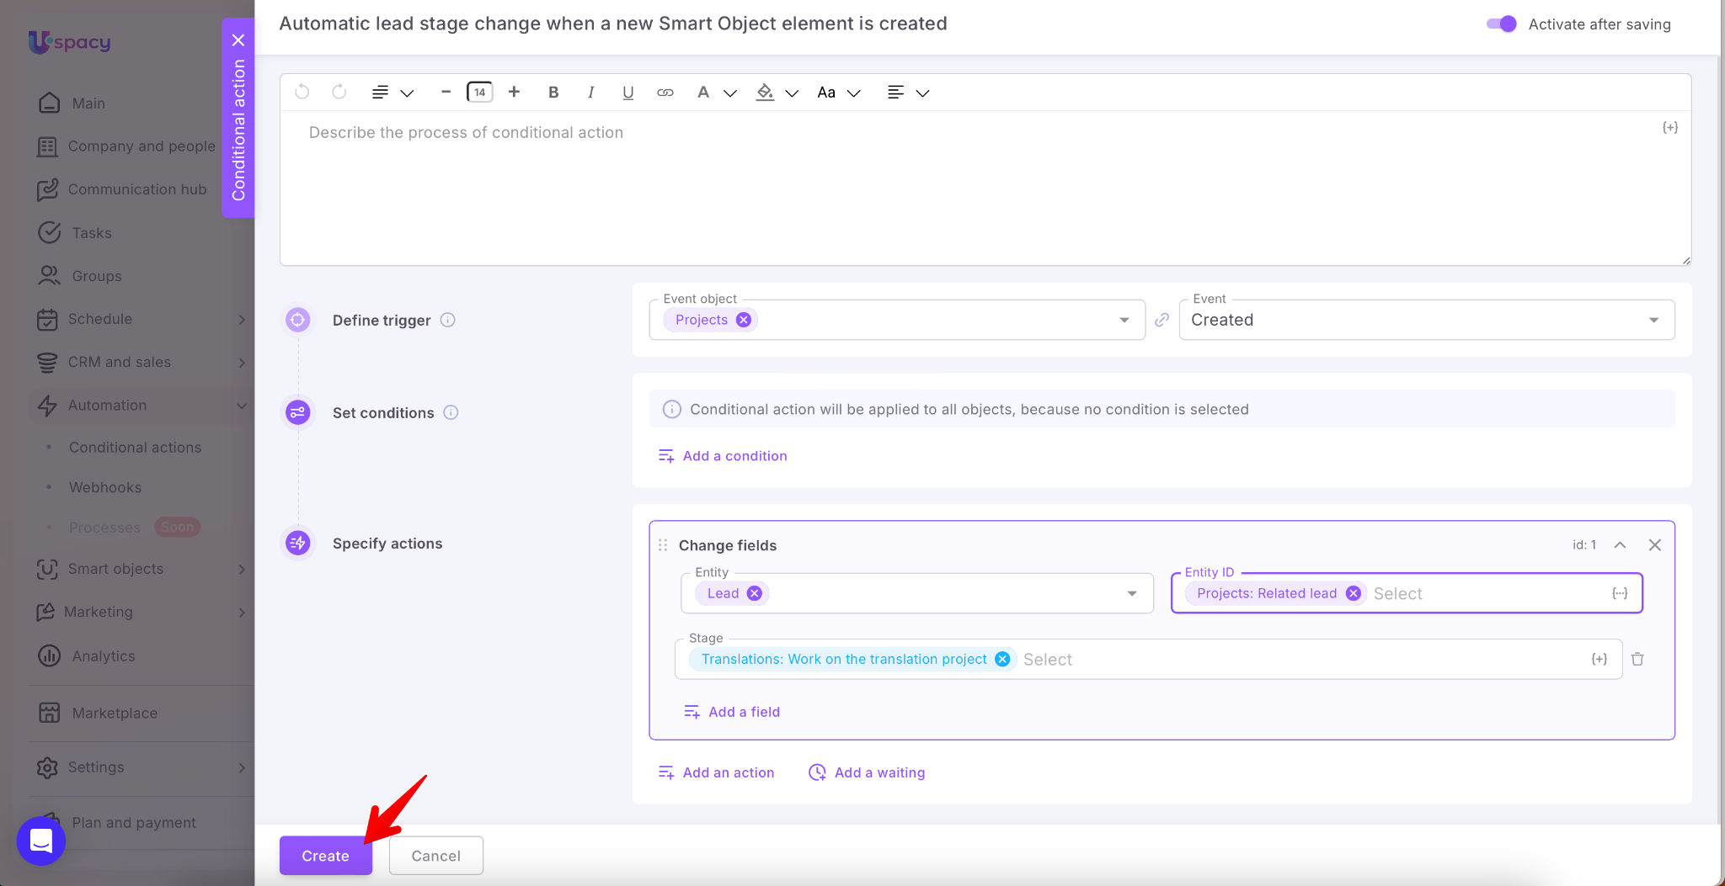Click the Add a condition link

point(734,456)
